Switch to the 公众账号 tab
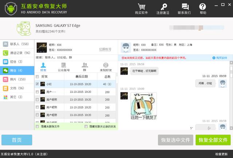 (64, 67)
